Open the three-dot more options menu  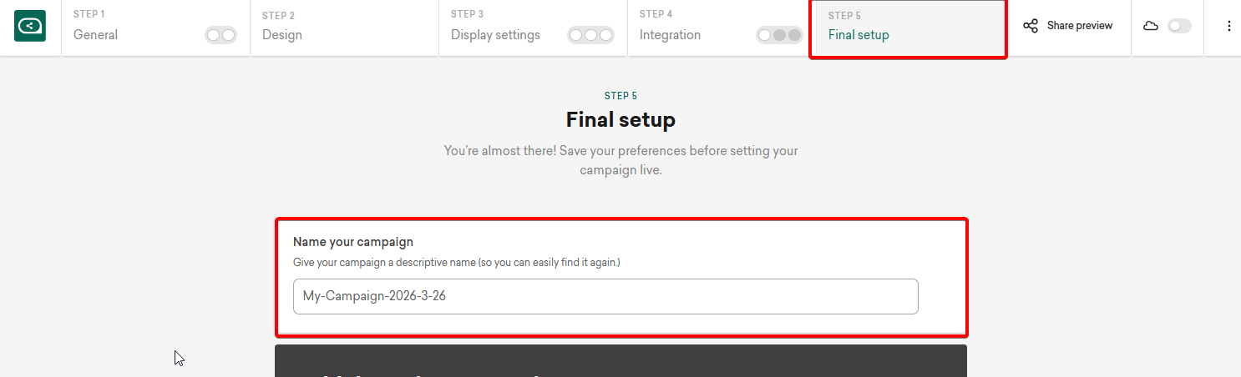click(1228, 26)
